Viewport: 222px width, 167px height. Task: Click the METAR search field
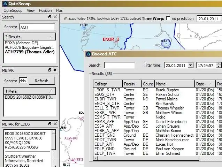23,81
